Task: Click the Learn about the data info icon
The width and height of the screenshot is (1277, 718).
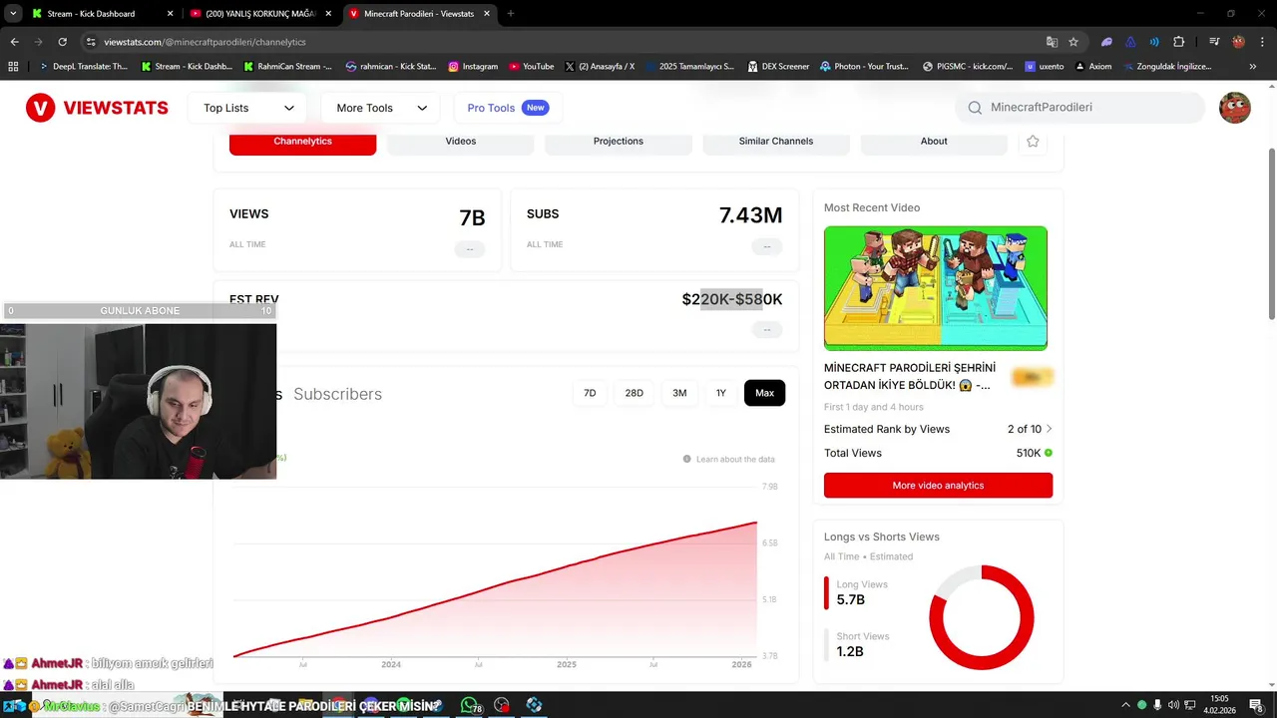Action: 686,459
